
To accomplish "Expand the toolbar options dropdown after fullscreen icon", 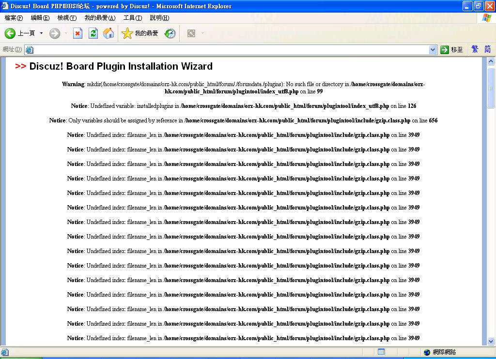I will [202, 33].
